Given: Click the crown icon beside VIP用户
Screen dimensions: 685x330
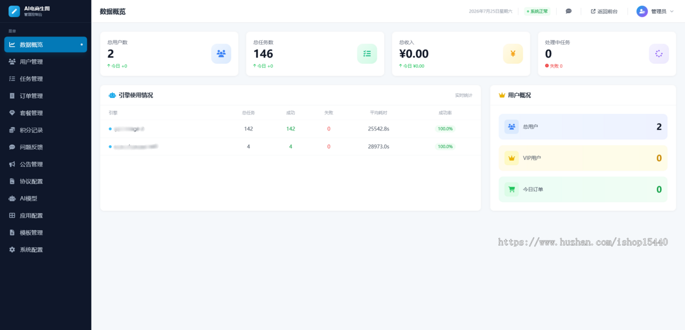Looking at the screenshot, I should [x=511, y=158].
